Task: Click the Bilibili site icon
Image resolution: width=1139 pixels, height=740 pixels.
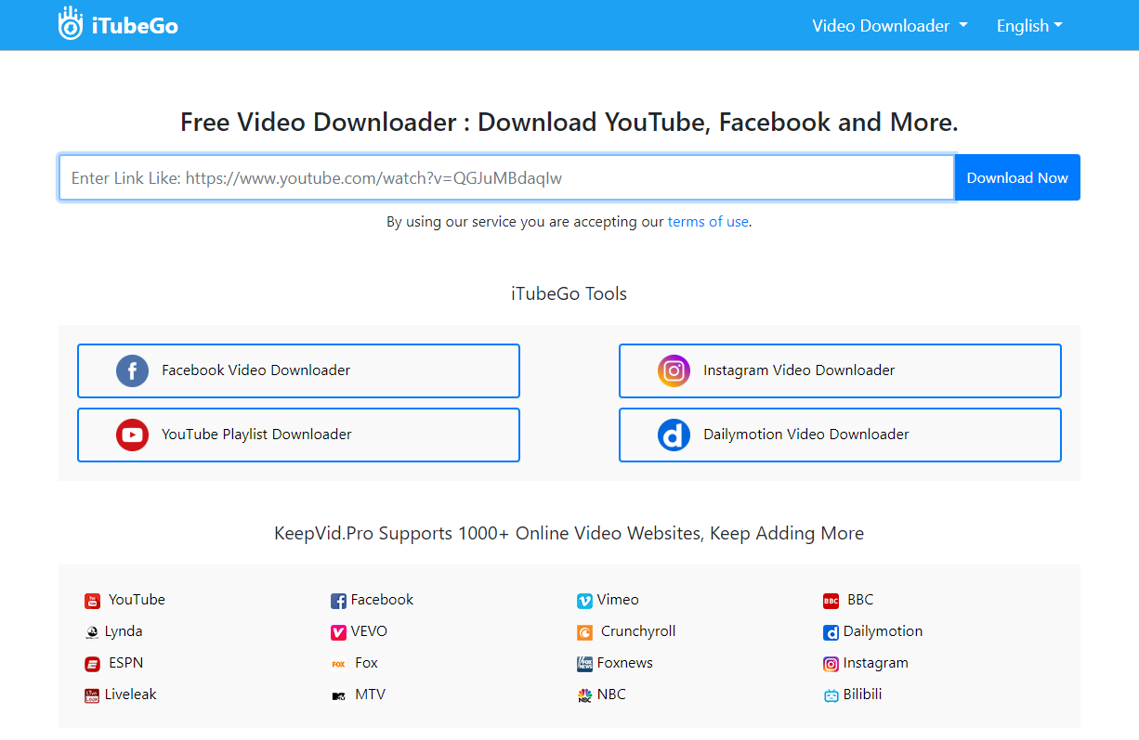Action: (x=831, y=695)
